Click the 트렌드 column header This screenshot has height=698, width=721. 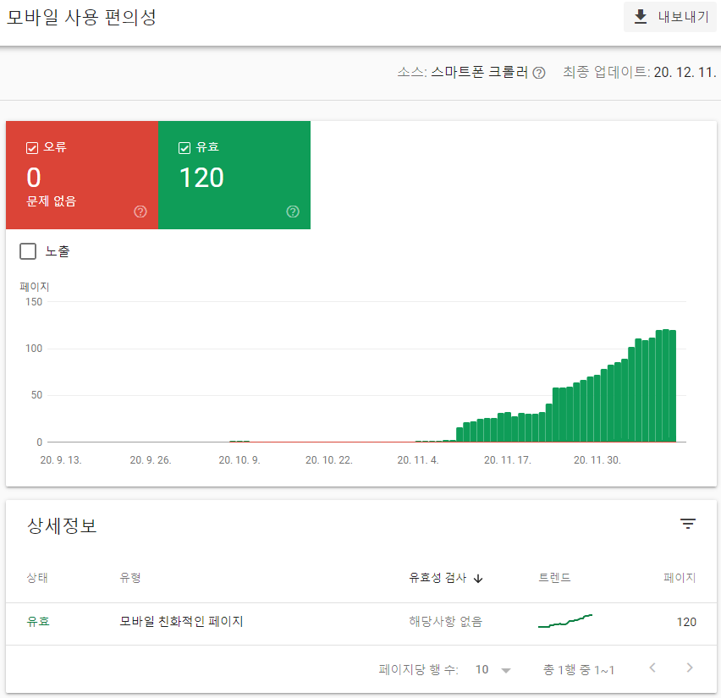[554, 578]
